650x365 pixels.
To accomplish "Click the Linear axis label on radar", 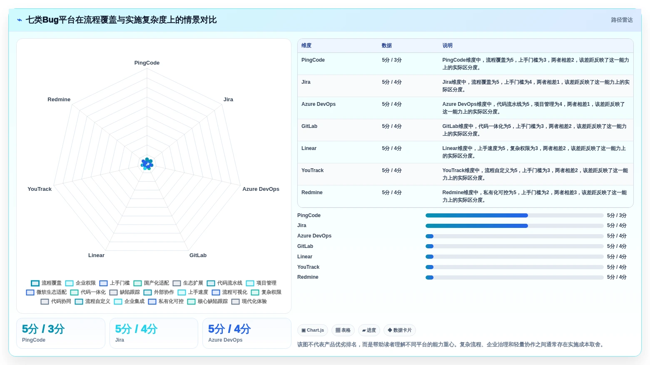I will pyautogui.click(x=96, y=255).
